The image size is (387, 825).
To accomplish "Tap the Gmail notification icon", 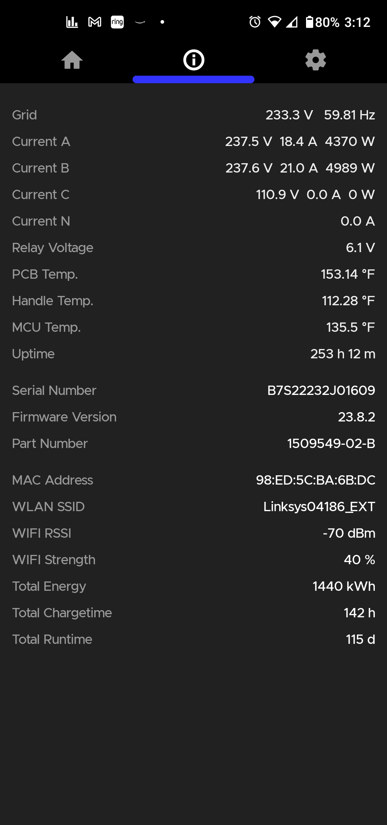I will [x=95, y=22].
